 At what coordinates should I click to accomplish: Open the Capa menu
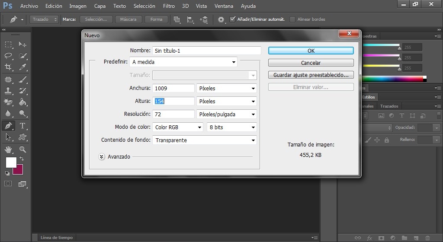click(x=100, y=6)
